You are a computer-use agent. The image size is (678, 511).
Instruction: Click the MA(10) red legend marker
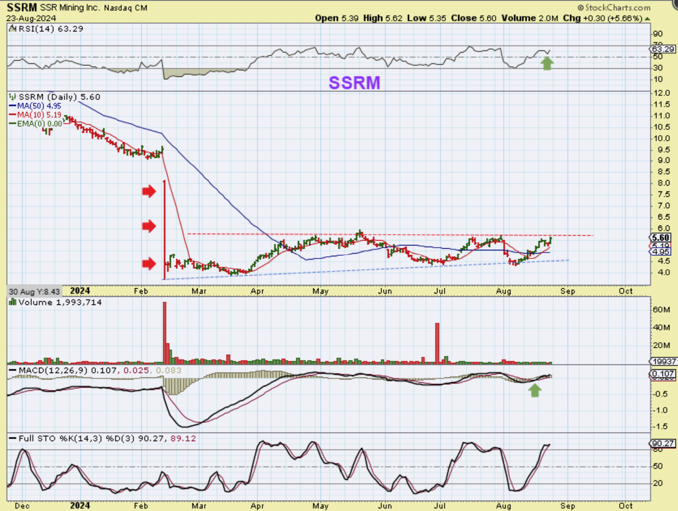click(x=13, y=115)
